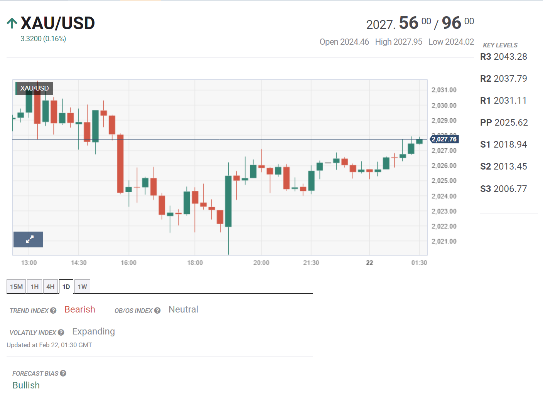Click the Open 2024.46 value

pyautogui.click(x=344, y=42)
